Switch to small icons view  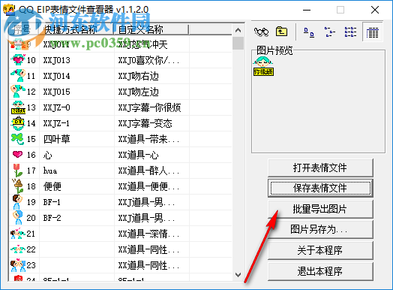point(329,32)
